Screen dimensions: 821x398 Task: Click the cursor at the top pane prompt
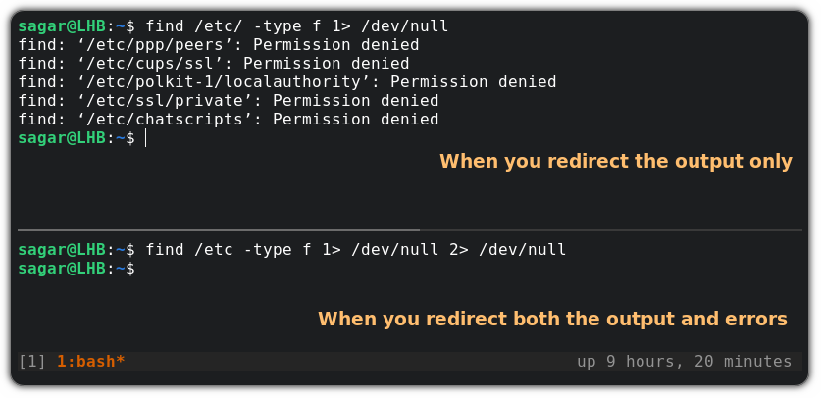145,138
